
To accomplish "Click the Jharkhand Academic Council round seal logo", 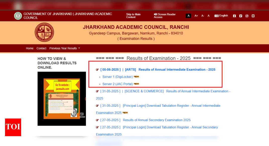I will point(44,32).
